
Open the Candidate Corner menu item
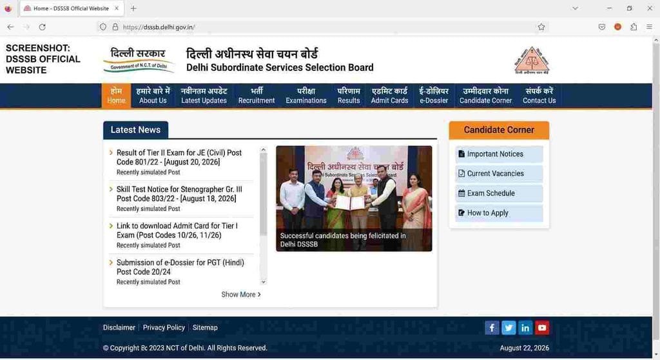click(485, 95)
